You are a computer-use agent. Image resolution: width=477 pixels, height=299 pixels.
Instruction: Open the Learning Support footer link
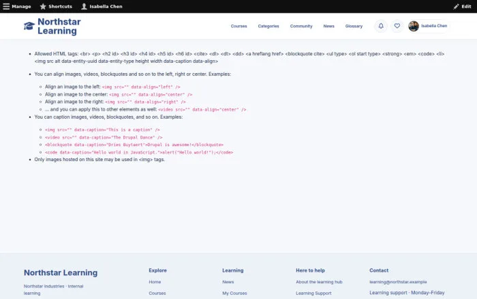pyautogui.click(x=313, y=294)
